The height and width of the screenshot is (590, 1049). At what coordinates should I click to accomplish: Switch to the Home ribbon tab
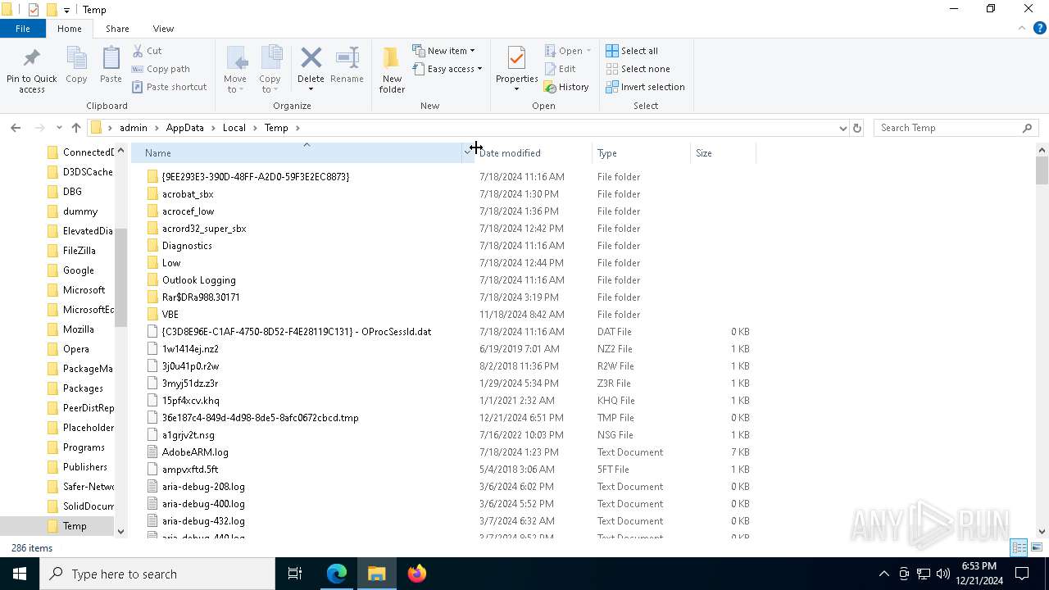[70, 29]
